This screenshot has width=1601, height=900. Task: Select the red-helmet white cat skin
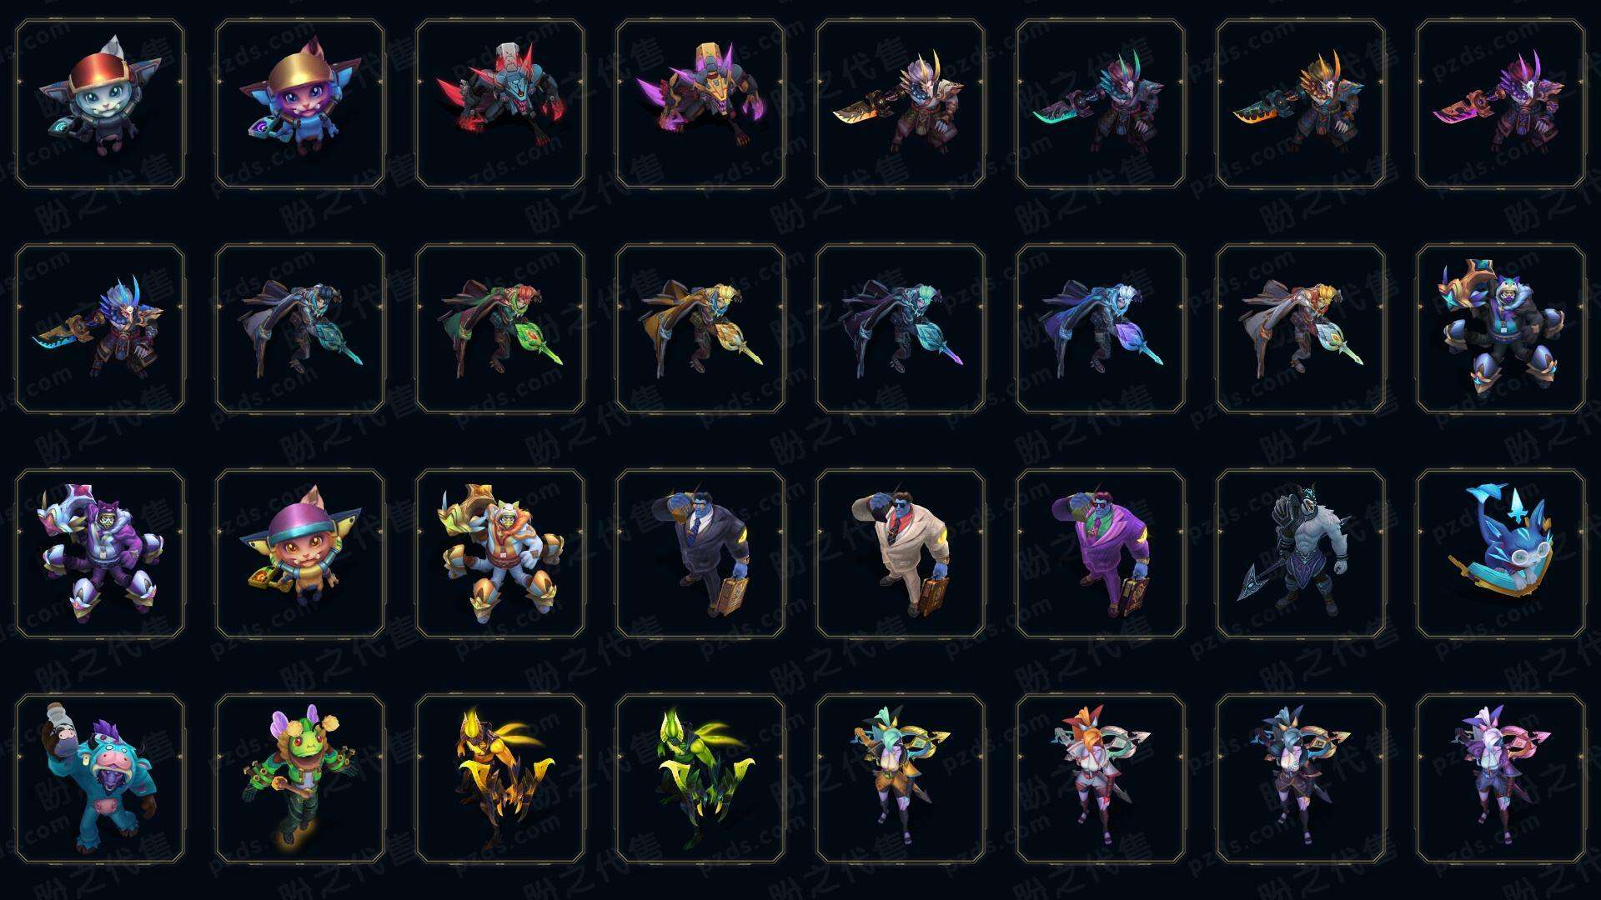(100, 104)
